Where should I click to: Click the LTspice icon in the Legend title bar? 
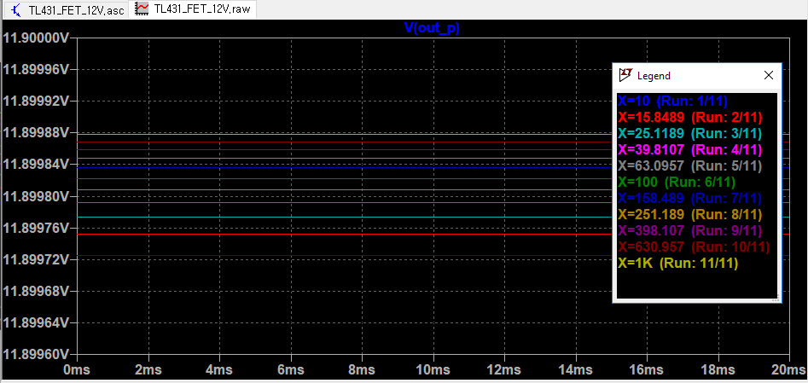(x=625, y=75)
